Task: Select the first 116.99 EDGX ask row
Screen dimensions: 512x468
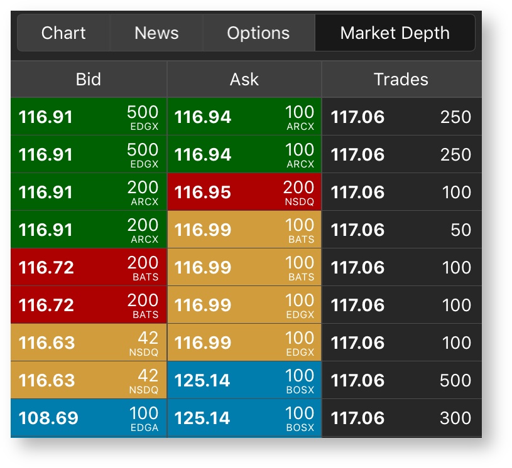Action: coord(244,305)
